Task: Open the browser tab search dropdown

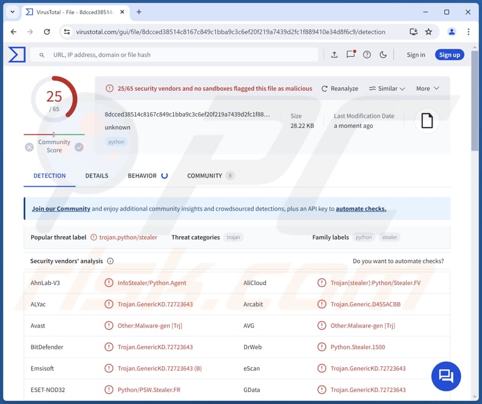Action: (x=12, y=12)
